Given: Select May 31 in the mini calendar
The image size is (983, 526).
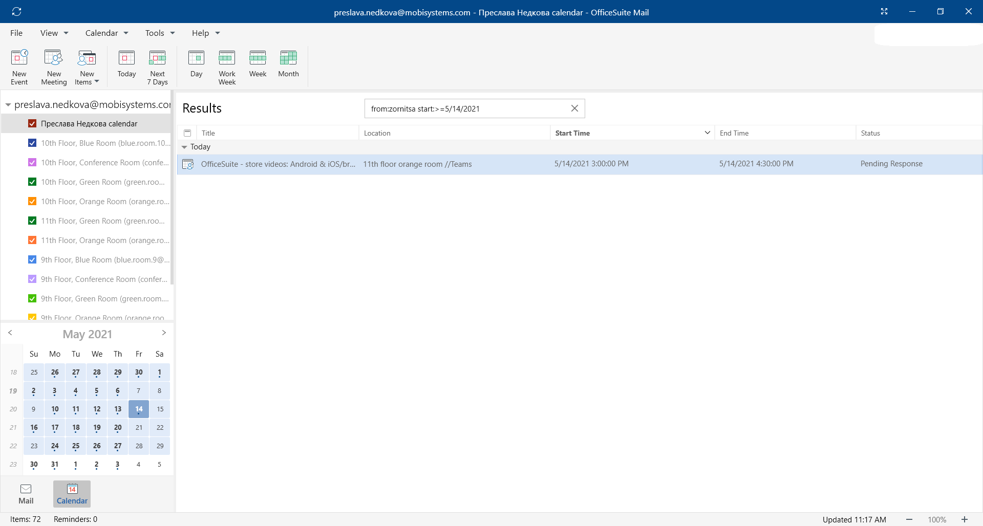Looking at the screenshot, I should click(x=55, y=464).
